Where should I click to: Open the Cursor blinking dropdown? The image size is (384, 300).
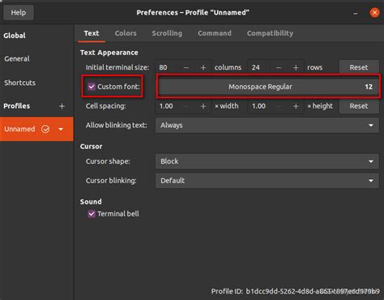267,181
